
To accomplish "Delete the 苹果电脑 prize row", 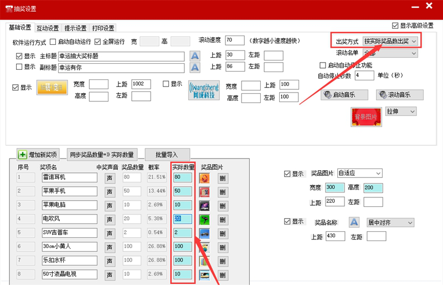I will 223,206.
